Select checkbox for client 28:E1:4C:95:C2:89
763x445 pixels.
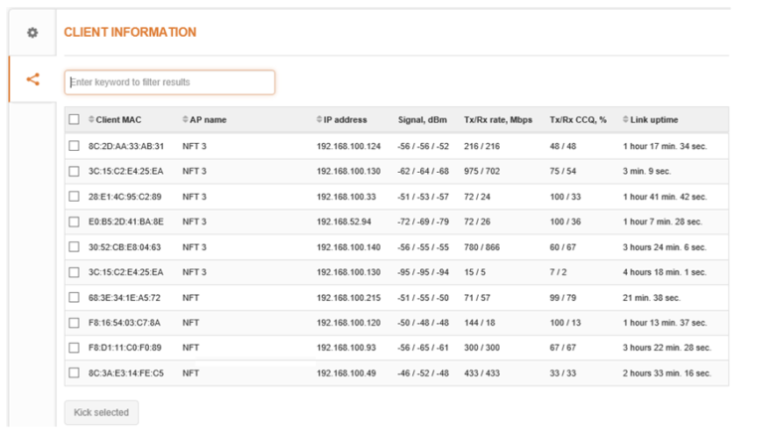coord(75,197)
